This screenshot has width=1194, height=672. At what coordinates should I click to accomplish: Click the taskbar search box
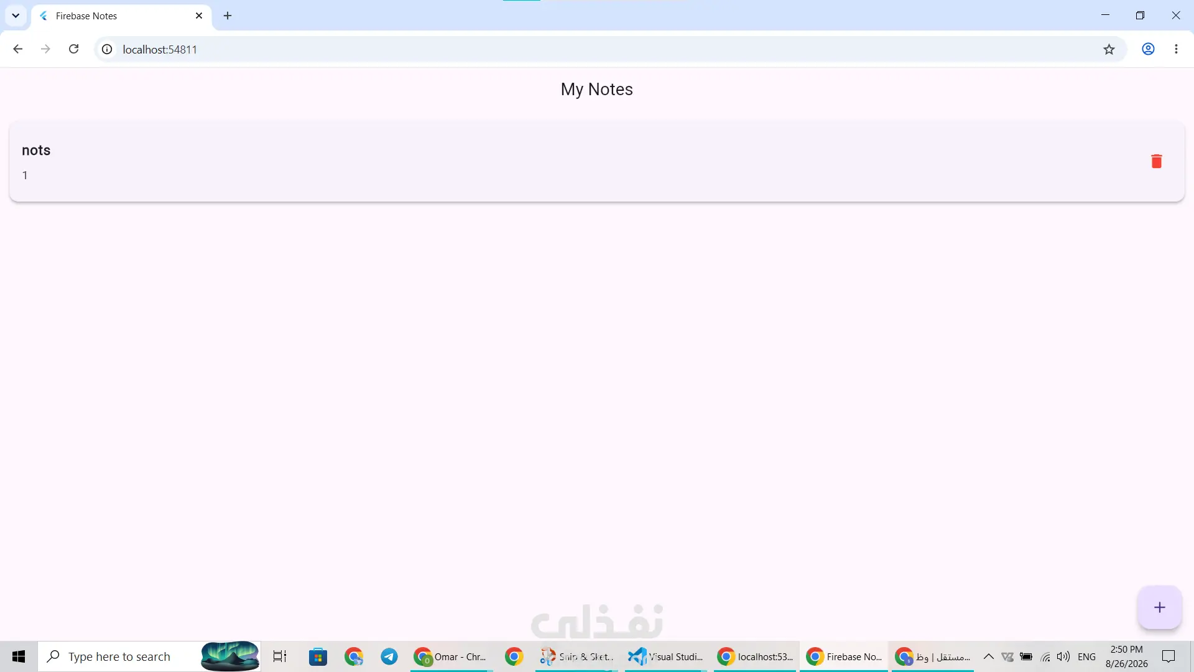(149, 656)
